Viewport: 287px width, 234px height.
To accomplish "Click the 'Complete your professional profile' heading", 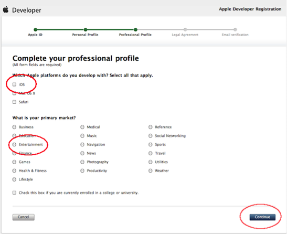I will pyautogui.click(x=76, y=58).
